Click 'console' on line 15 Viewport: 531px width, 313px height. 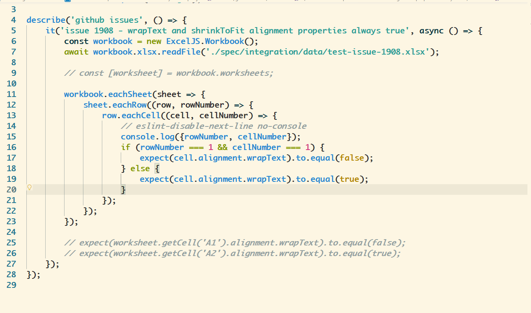[138, 137]
